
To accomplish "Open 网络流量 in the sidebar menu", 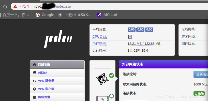I will point(57,97).
